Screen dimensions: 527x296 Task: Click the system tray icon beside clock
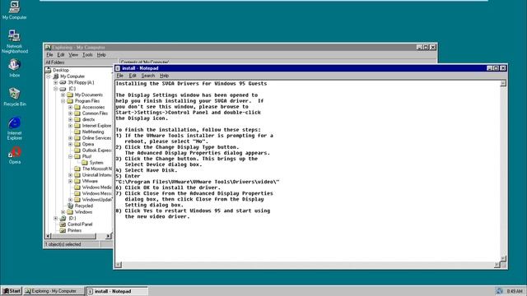(x=500, y=291)
